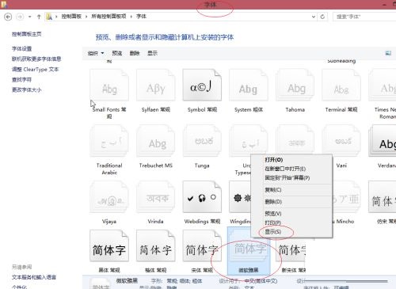This screenshot has height=289, width=396.
Task: Select the 宋体 常规 font icon
Action: 202,246
